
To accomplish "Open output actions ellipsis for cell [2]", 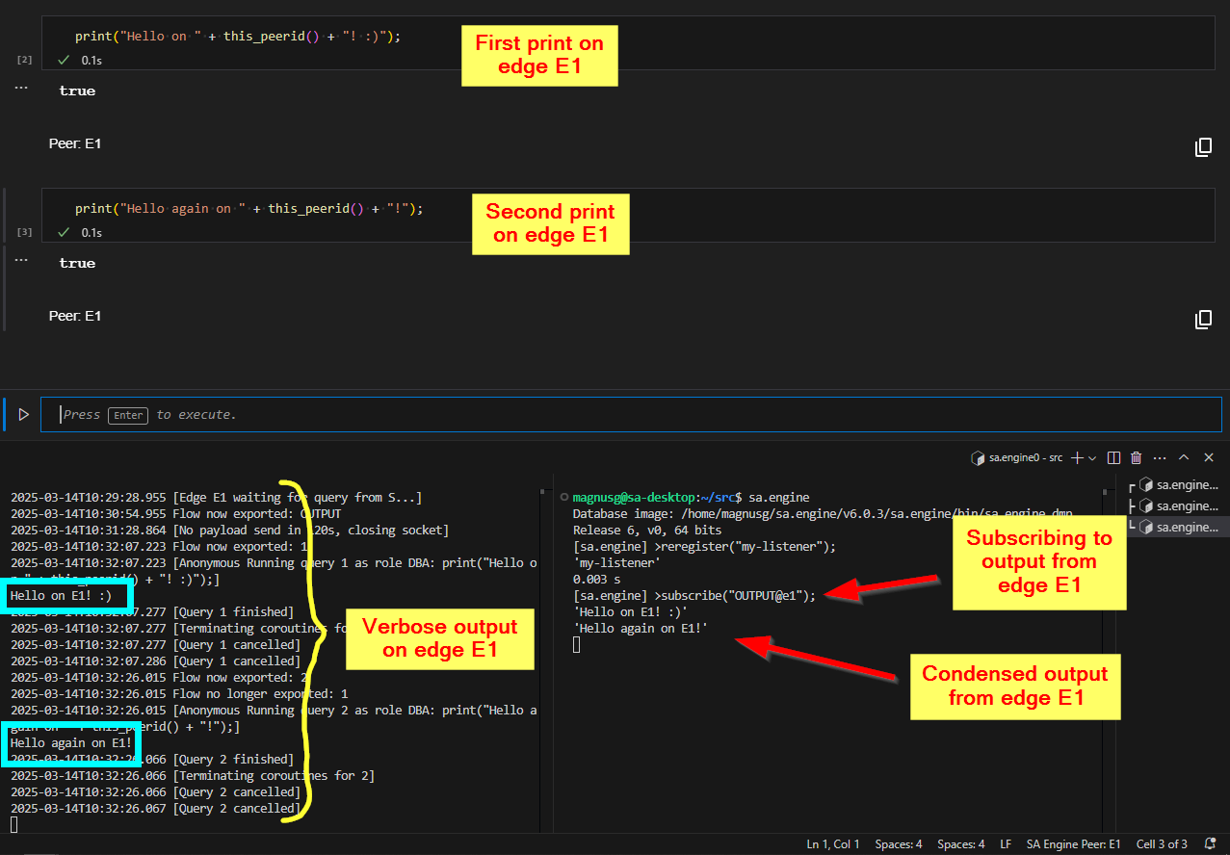I will 21,89.
